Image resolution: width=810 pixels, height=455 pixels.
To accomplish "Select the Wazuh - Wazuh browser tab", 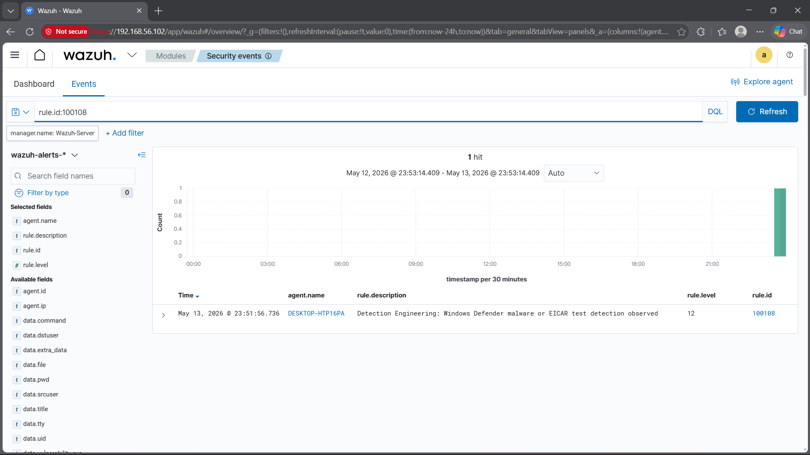I will 84,11.
